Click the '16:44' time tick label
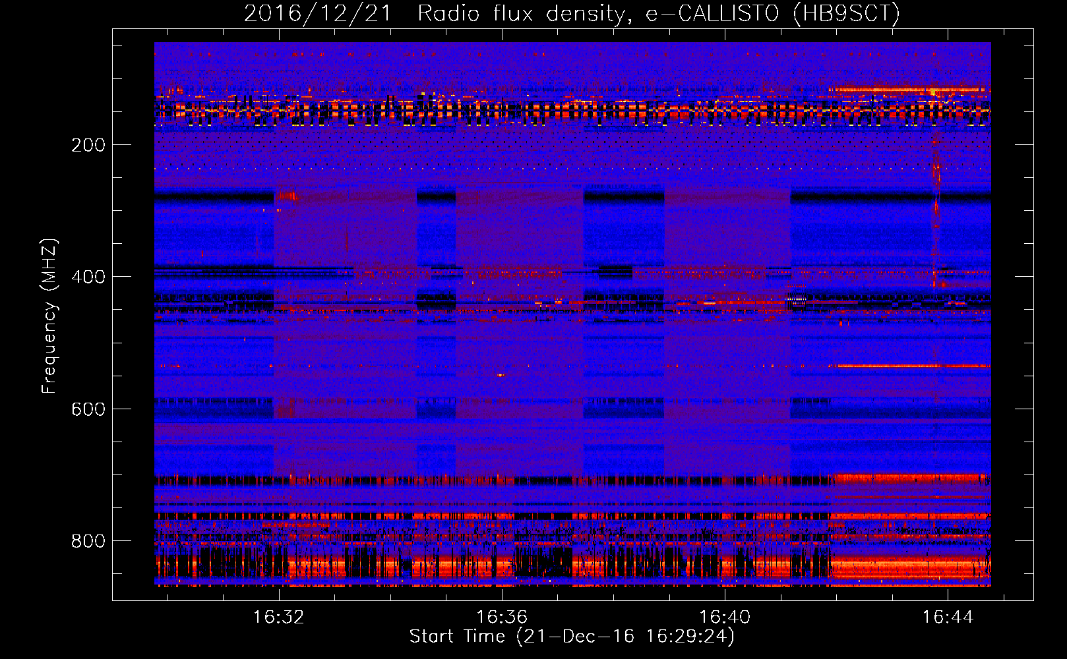The width and height of the screenshot is (1067, 659). (948, 617)
